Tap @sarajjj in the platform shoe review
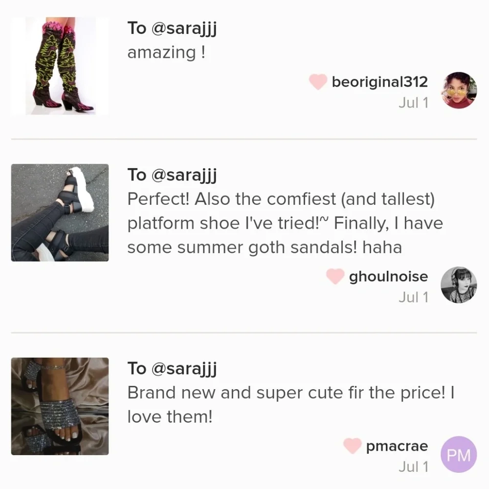This screenshot has width=489, height=489. pyautogui.click(x=184, y=175)
